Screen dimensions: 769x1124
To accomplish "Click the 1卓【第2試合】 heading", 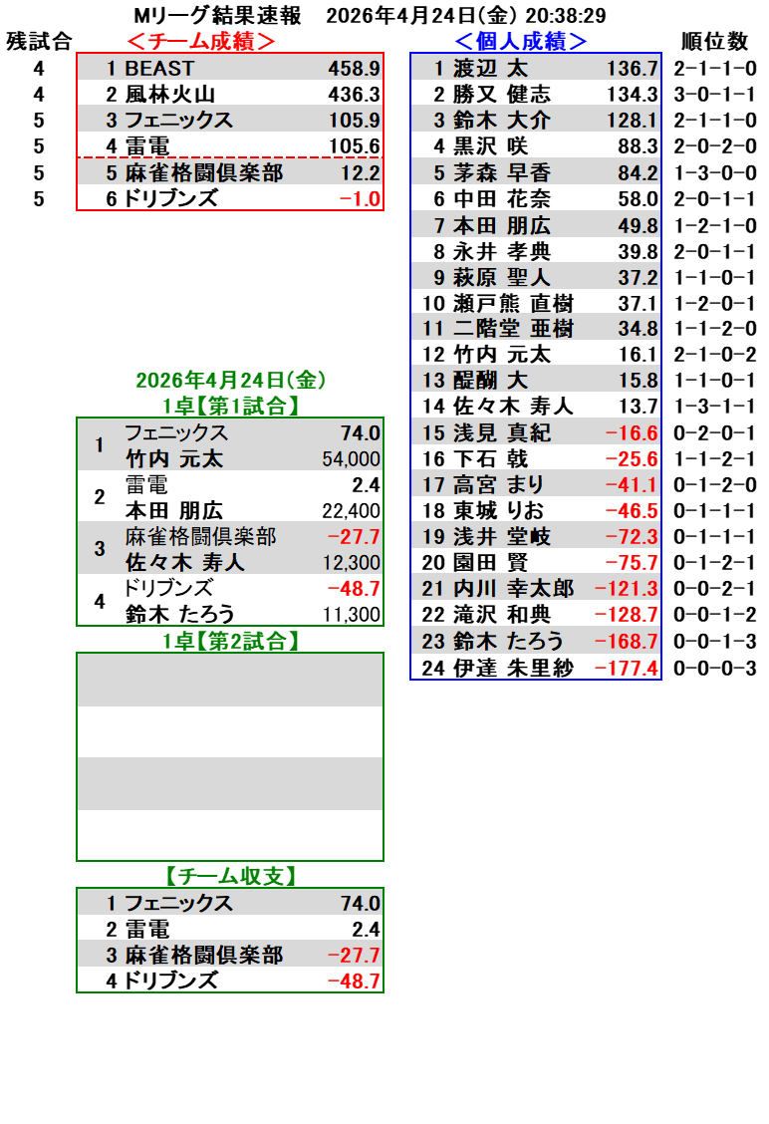I will point(230,641).
